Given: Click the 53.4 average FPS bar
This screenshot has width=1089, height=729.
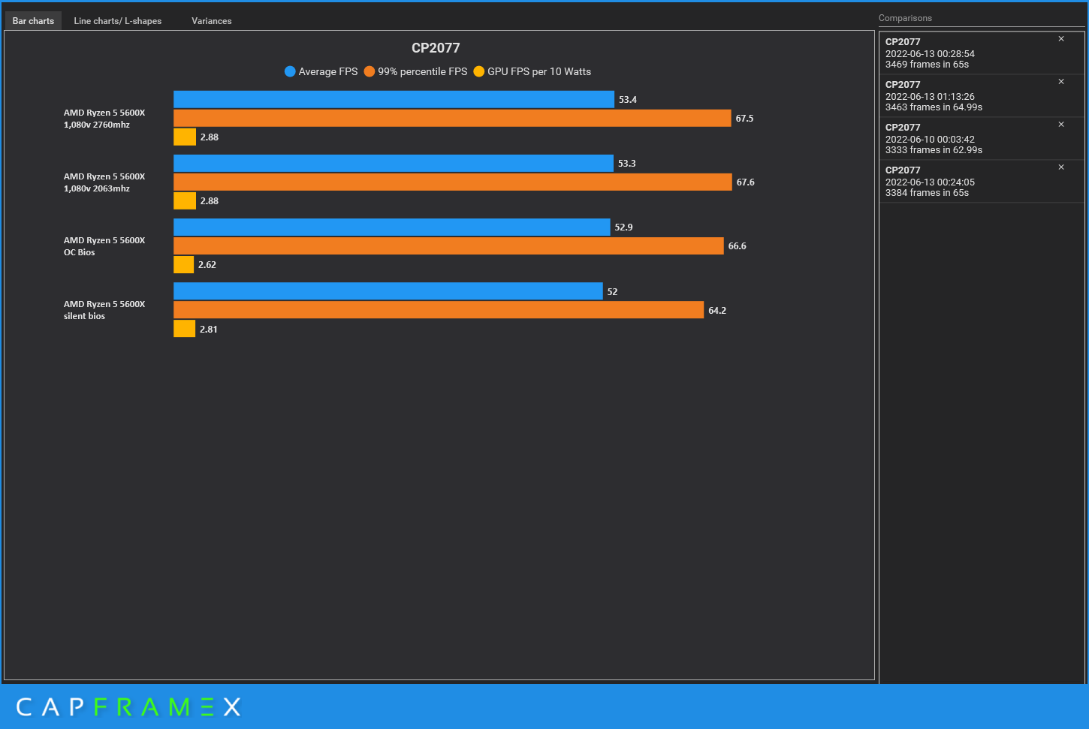Looking at the screenshot, I should pyautogui.click(x=394, y=99).
